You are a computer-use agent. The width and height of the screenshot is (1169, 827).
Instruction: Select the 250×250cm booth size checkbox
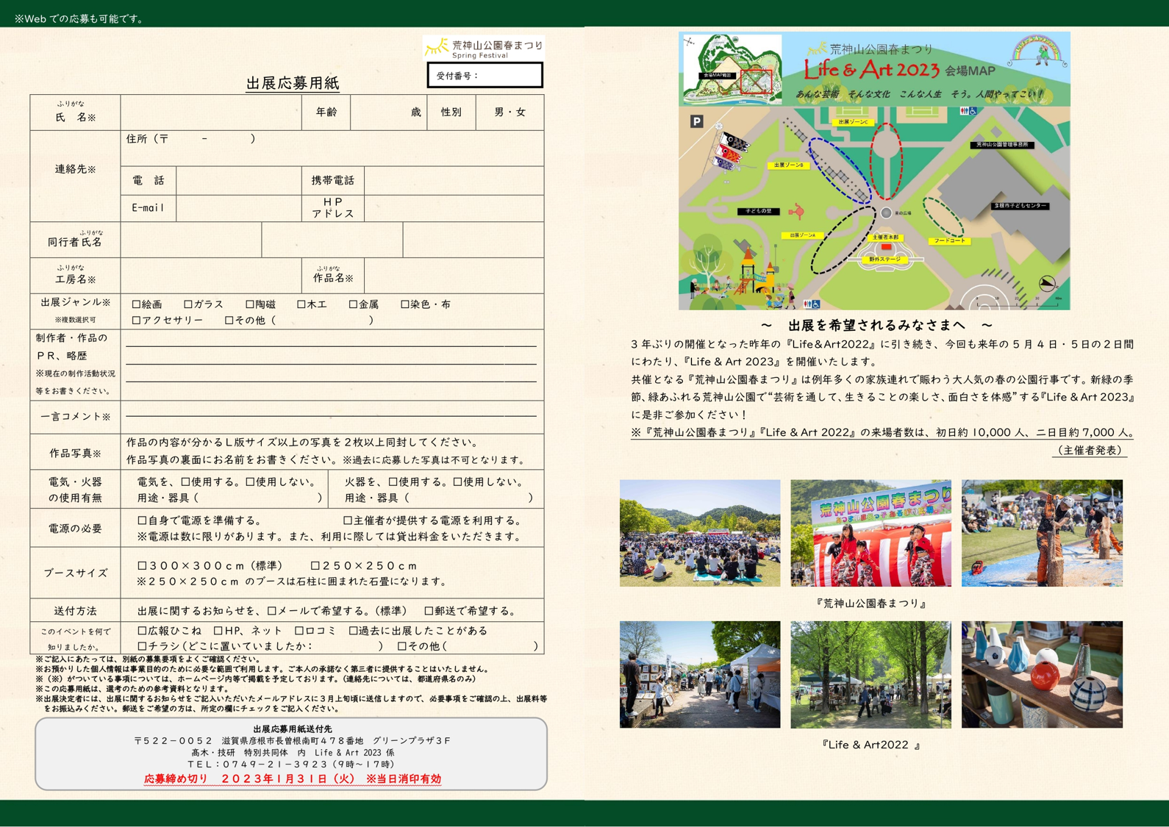click(315, 566)
